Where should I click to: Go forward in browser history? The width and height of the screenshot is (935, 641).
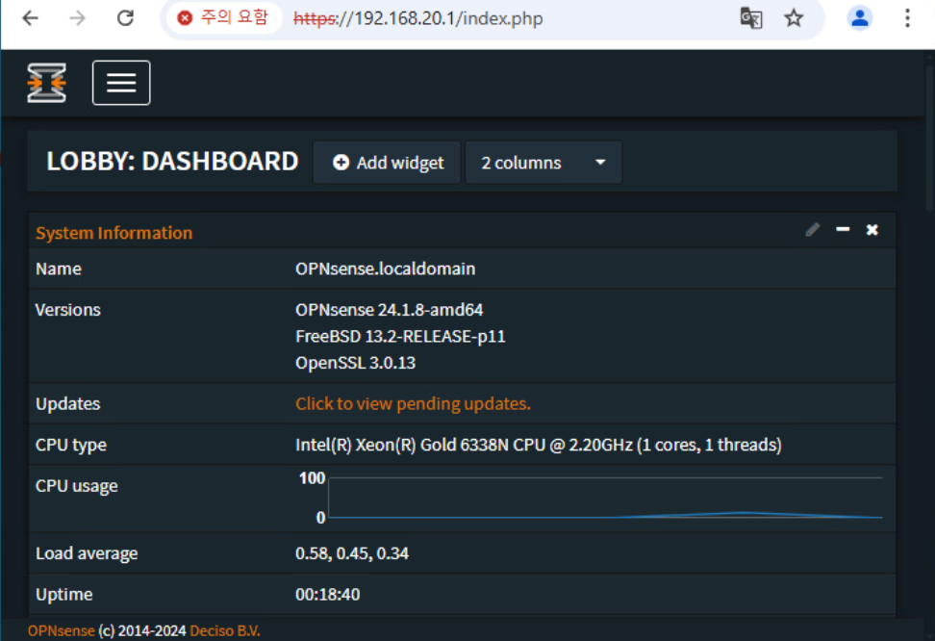pos(78,18)
